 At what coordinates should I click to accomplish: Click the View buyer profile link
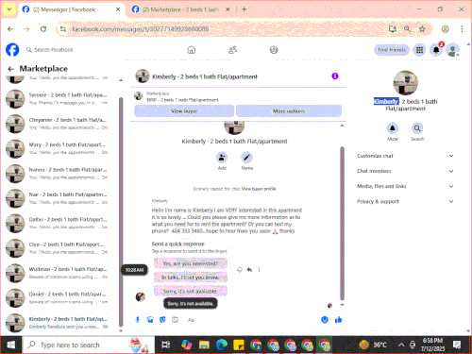[259, 189]
